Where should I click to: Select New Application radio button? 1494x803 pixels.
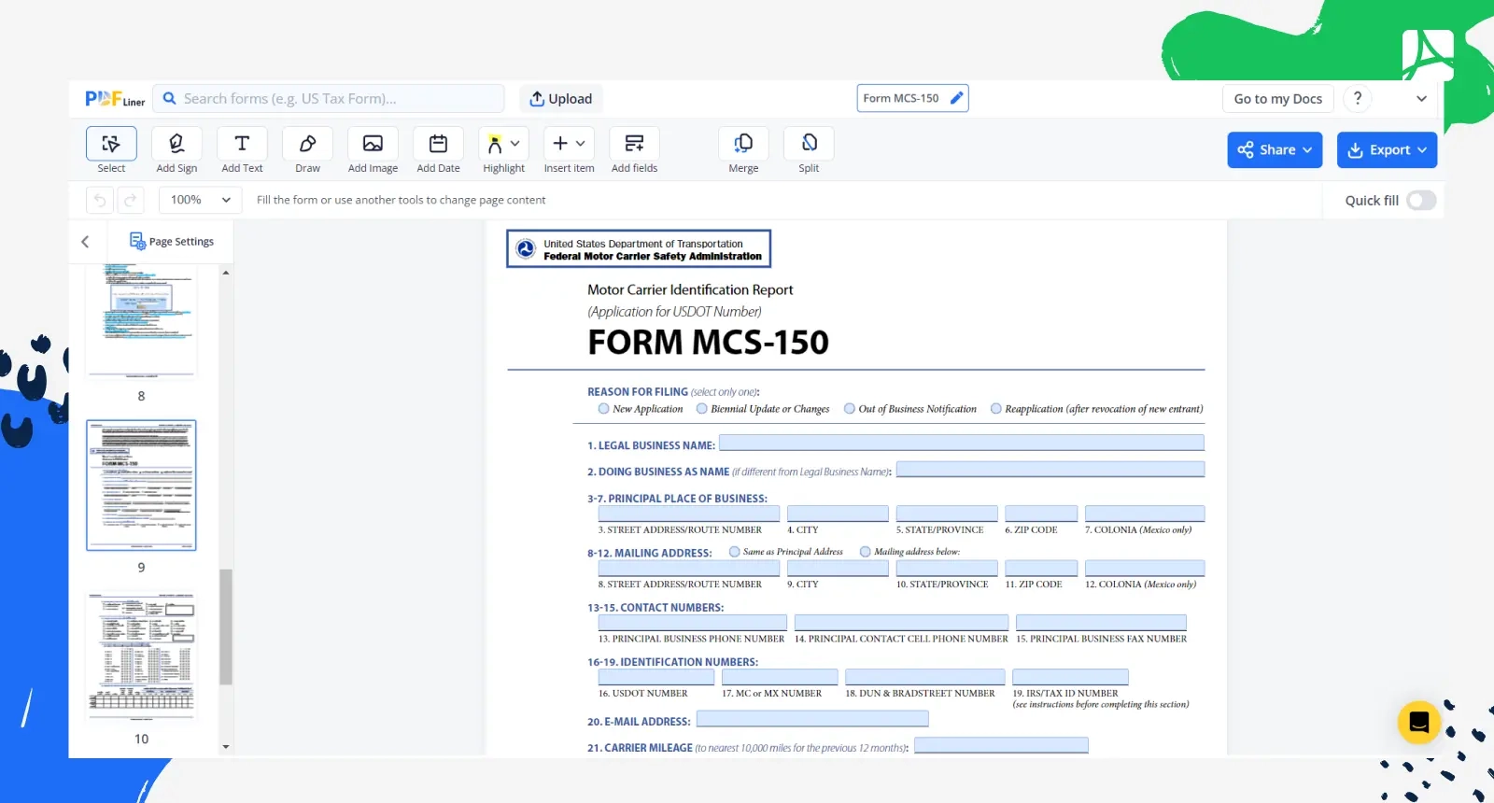point(603,409)
